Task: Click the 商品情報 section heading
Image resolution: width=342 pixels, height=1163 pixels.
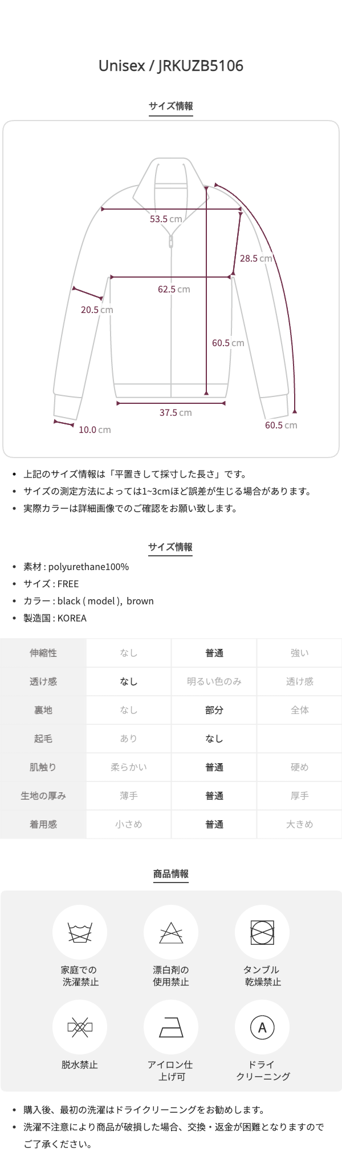Action: 171,873
